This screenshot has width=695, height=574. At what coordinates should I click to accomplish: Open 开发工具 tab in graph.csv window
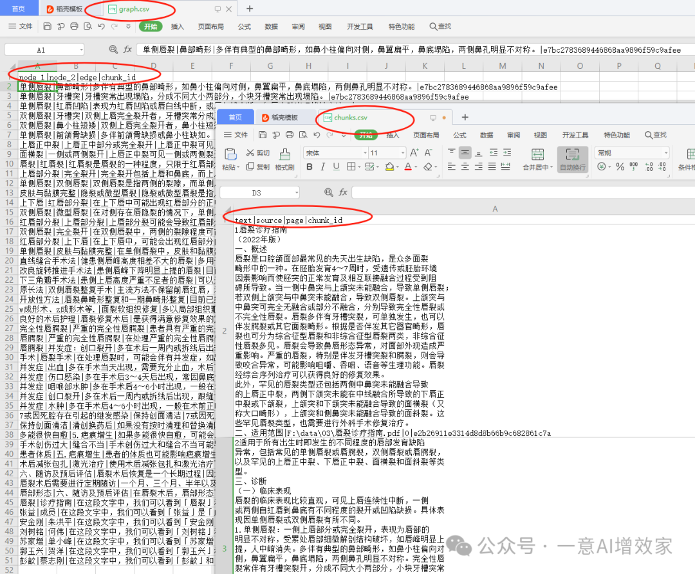coord(360,26)
